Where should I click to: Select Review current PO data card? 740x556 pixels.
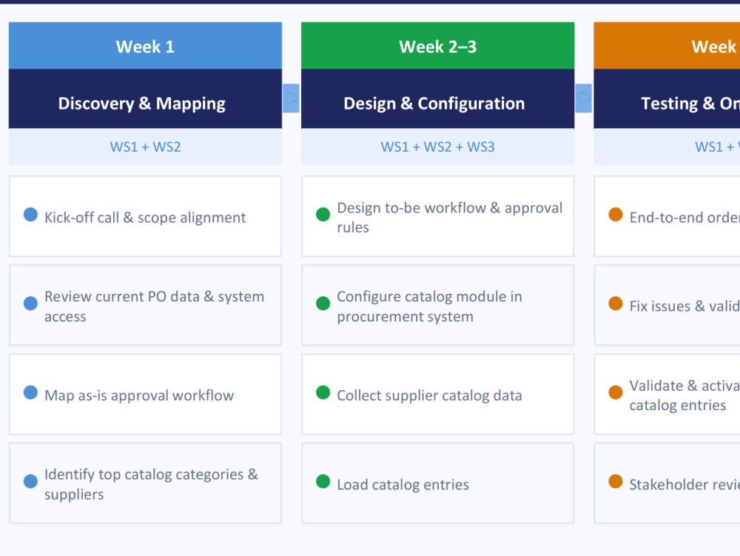[x=145, y=305]
